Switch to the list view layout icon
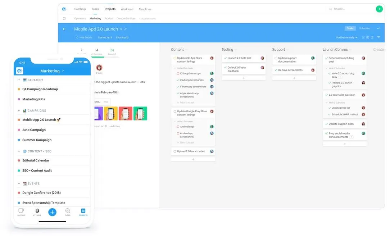 click(x=363, y=37)
